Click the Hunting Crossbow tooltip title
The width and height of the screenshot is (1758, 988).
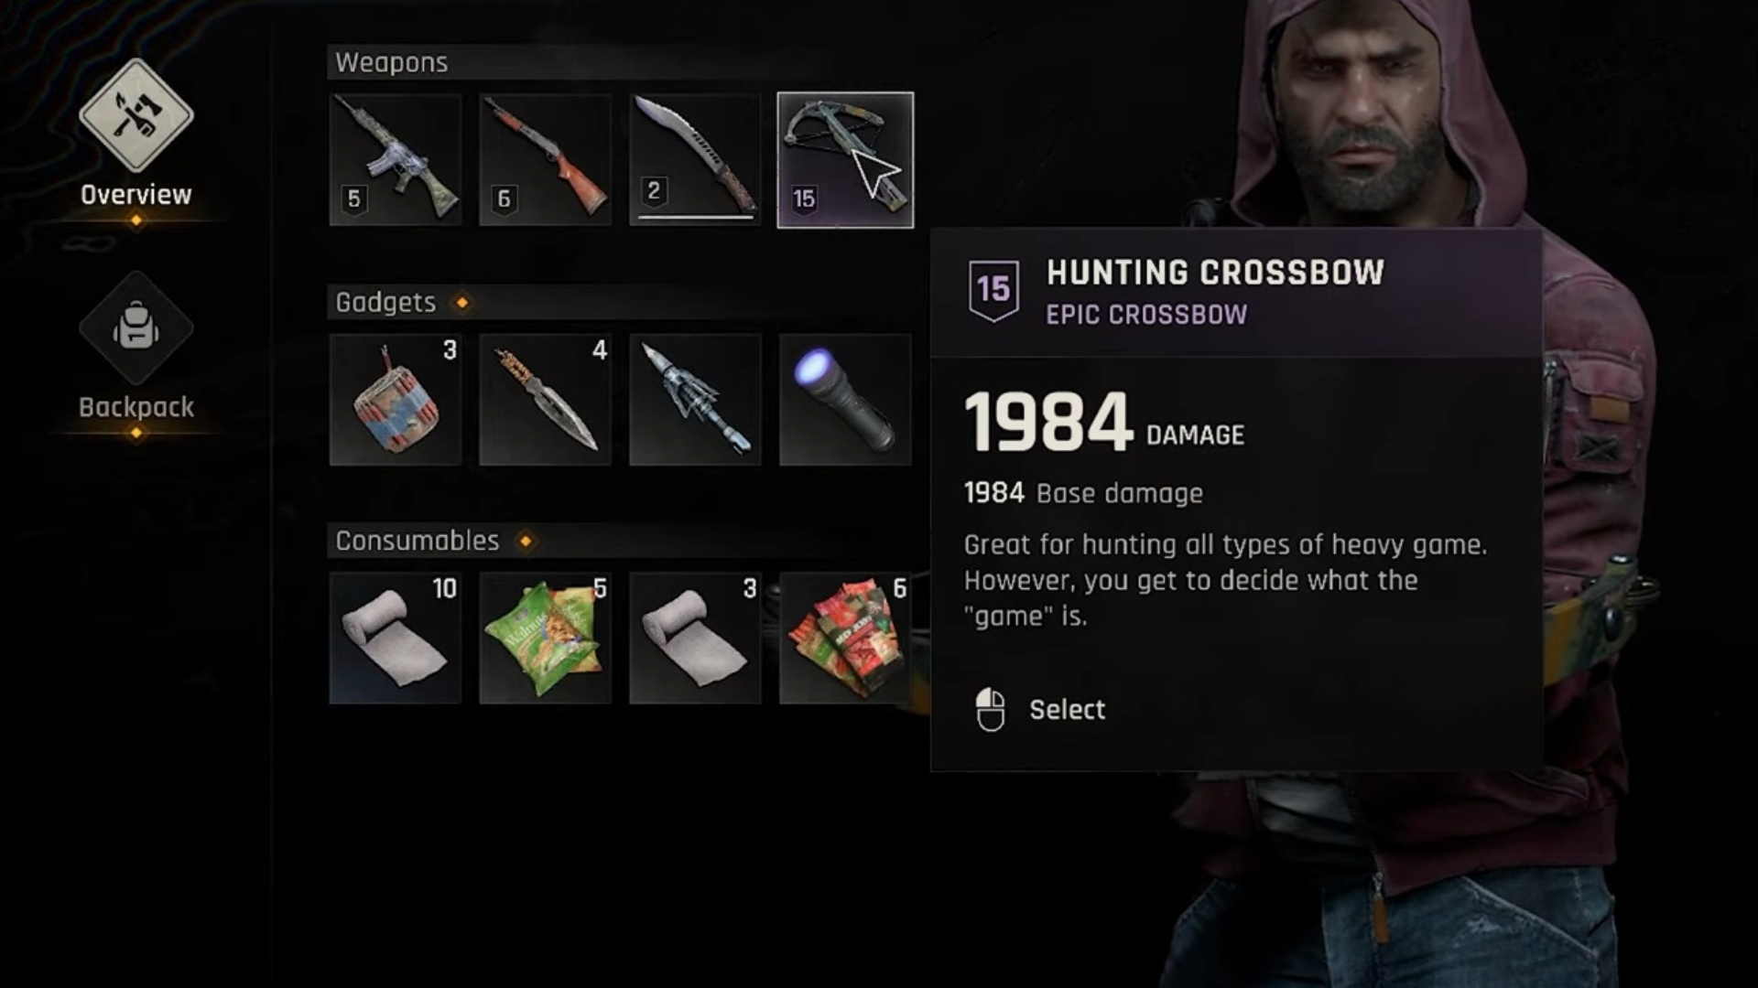click(x=1215, y=273)
